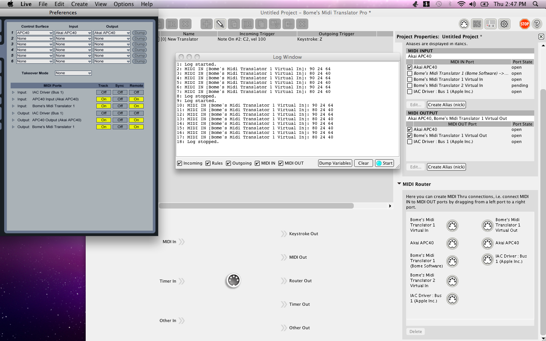
Task: Open the MIDI port settings toolbar icon
Action: pyautogui.click(x=464, y=24)
